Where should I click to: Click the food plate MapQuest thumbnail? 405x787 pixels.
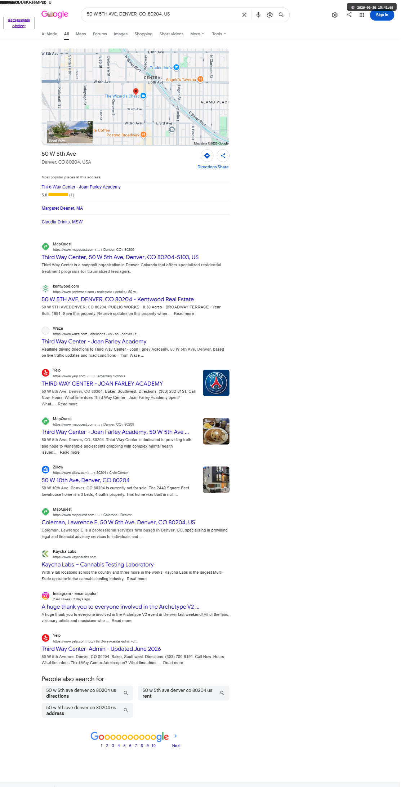(x=216, y=431)
